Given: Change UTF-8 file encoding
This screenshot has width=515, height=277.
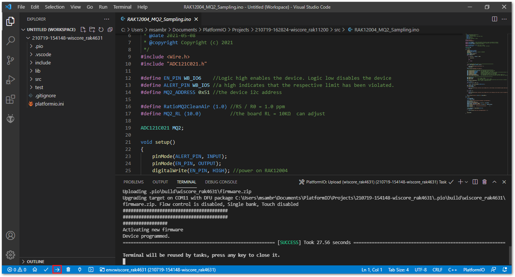Looking at the screenshot, I should (x=421, y=270).
